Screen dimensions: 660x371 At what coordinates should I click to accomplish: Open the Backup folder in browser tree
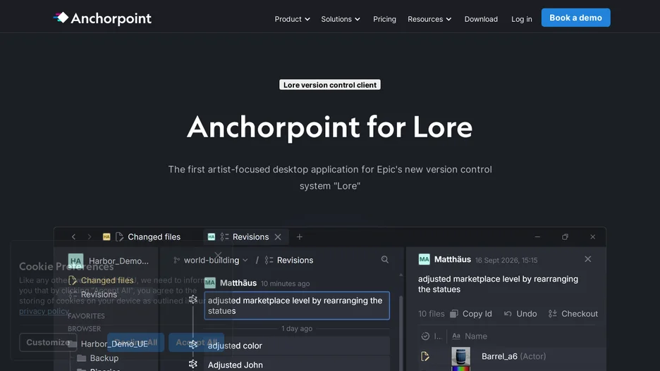pyautogui.click(x=97, y=358)
